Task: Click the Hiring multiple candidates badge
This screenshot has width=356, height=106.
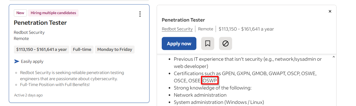Action: [x=53, y=13]
